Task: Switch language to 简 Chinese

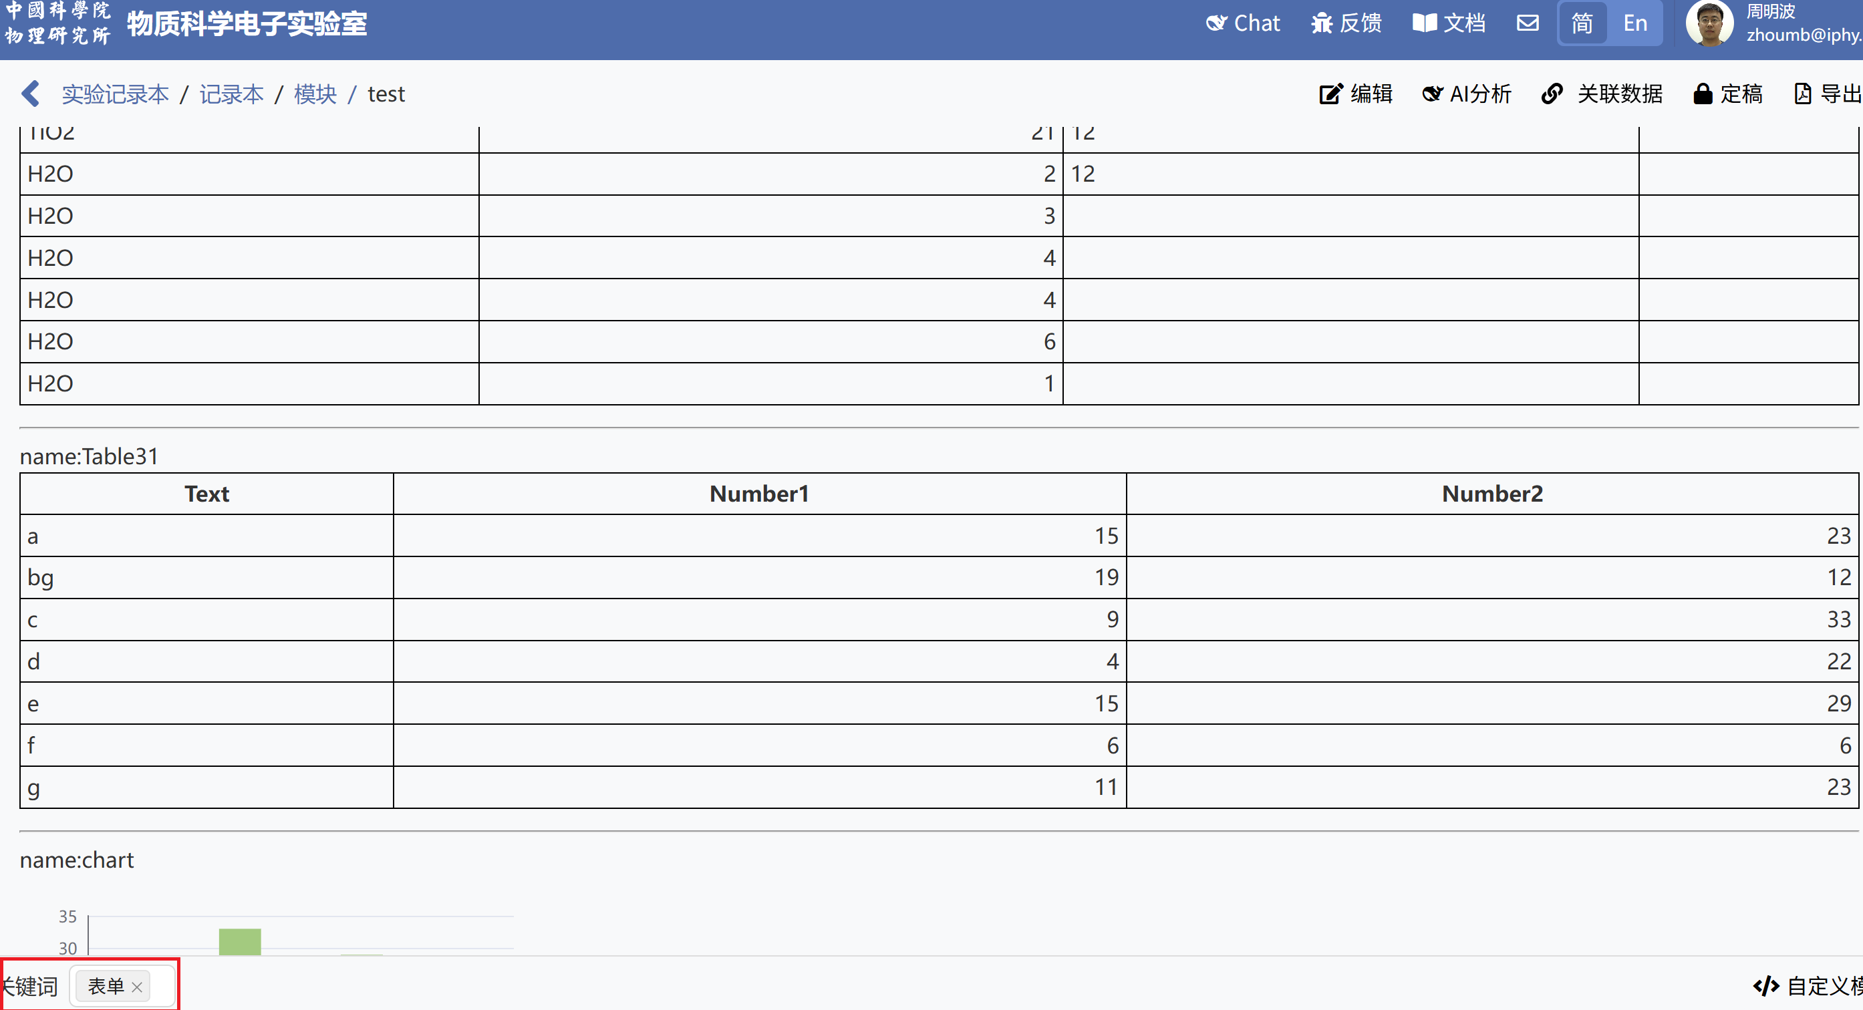Action: [1582, 23]
